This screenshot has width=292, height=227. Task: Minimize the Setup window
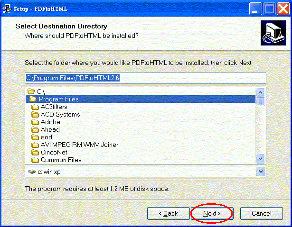(255, 9)
